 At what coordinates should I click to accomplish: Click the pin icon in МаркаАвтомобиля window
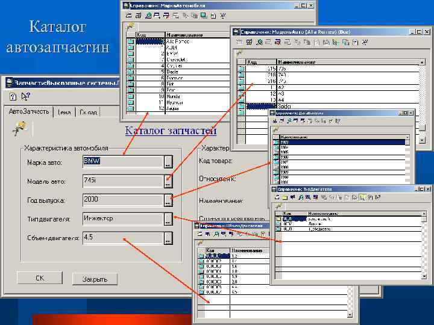tap(130, 27)
